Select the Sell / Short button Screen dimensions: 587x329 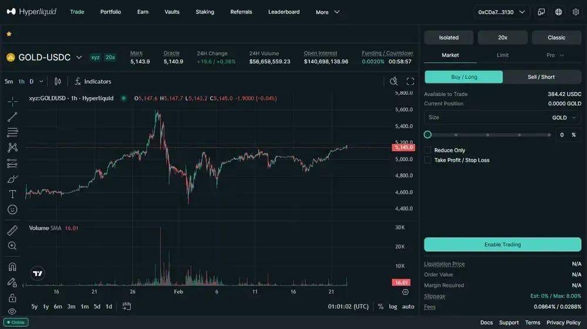541,77
